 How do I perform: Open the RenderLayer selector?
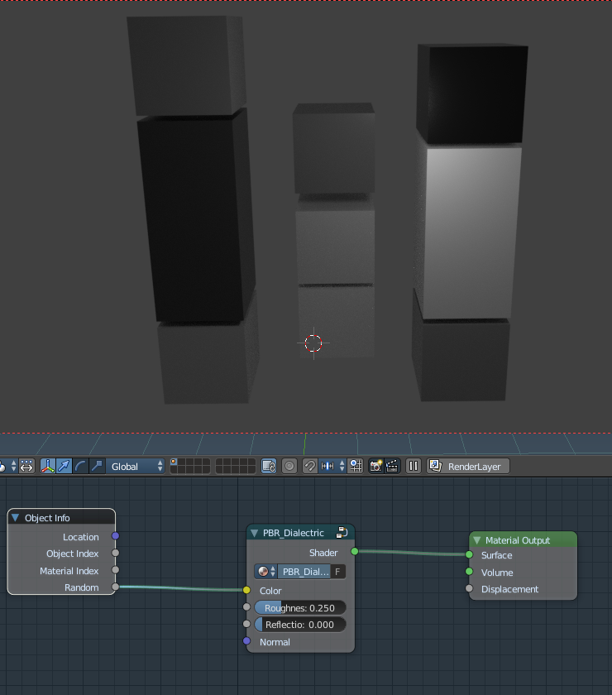468,467
